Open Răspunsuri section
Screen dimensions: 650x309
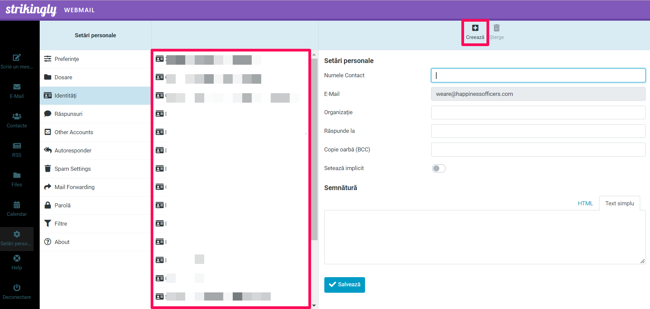click(95, 114)
